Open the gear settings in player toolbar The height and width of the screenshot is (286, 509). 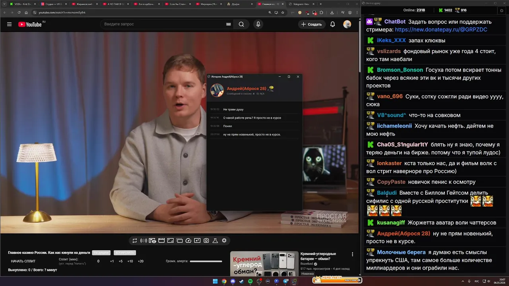coord(224,241)
